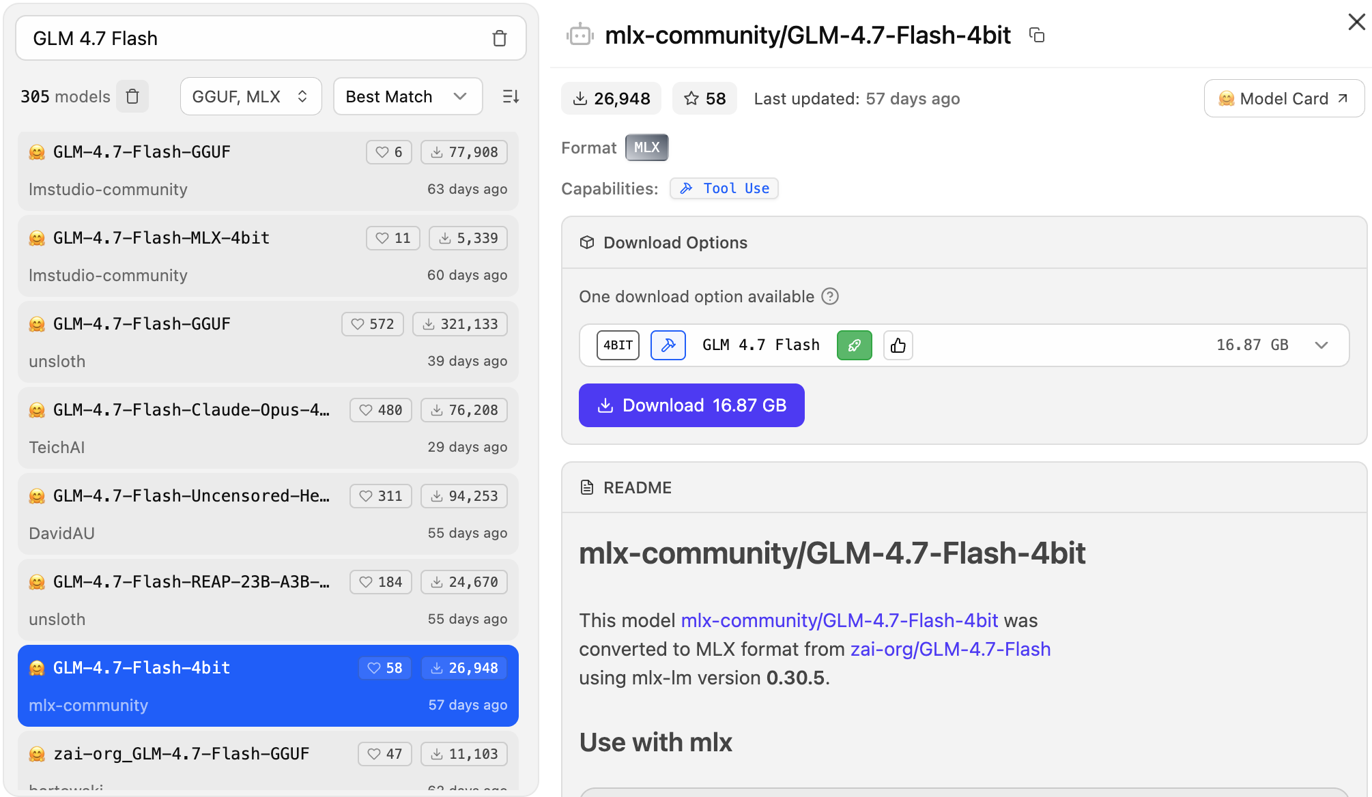This screenshot has height=797, width=1372.
Task: Click the star count 58 badge
Action: click(704, 98)
